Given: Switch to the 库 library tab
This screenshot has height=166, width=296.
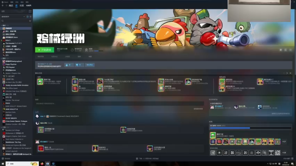Looking at the screenshot, I should coord(16,6).
